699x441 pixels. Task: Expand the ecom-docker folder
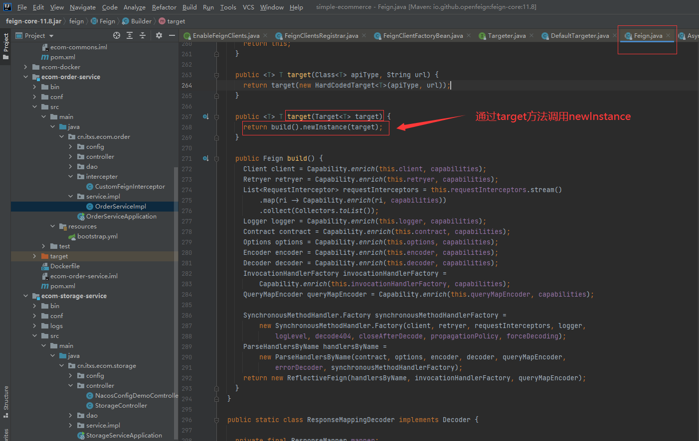[x=25, y=67]
